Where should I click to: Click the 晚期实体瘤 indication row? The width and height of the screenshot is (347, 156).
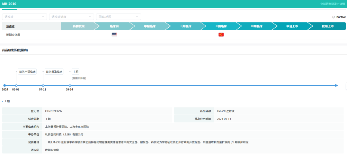(15, 34)
